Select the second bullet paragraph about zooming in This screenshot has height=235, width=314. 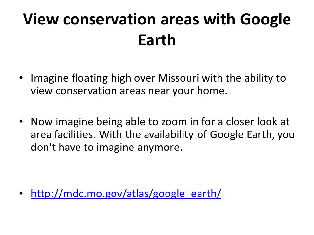[x=163, y=134]
